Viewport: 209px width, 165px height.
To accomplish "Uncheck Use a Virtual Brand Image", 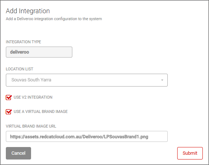I will [9, 112].
